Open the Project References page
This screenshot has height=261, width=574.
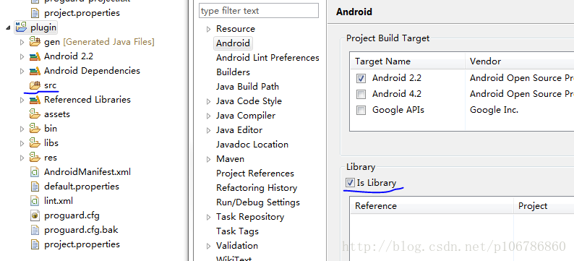[255, 174]
